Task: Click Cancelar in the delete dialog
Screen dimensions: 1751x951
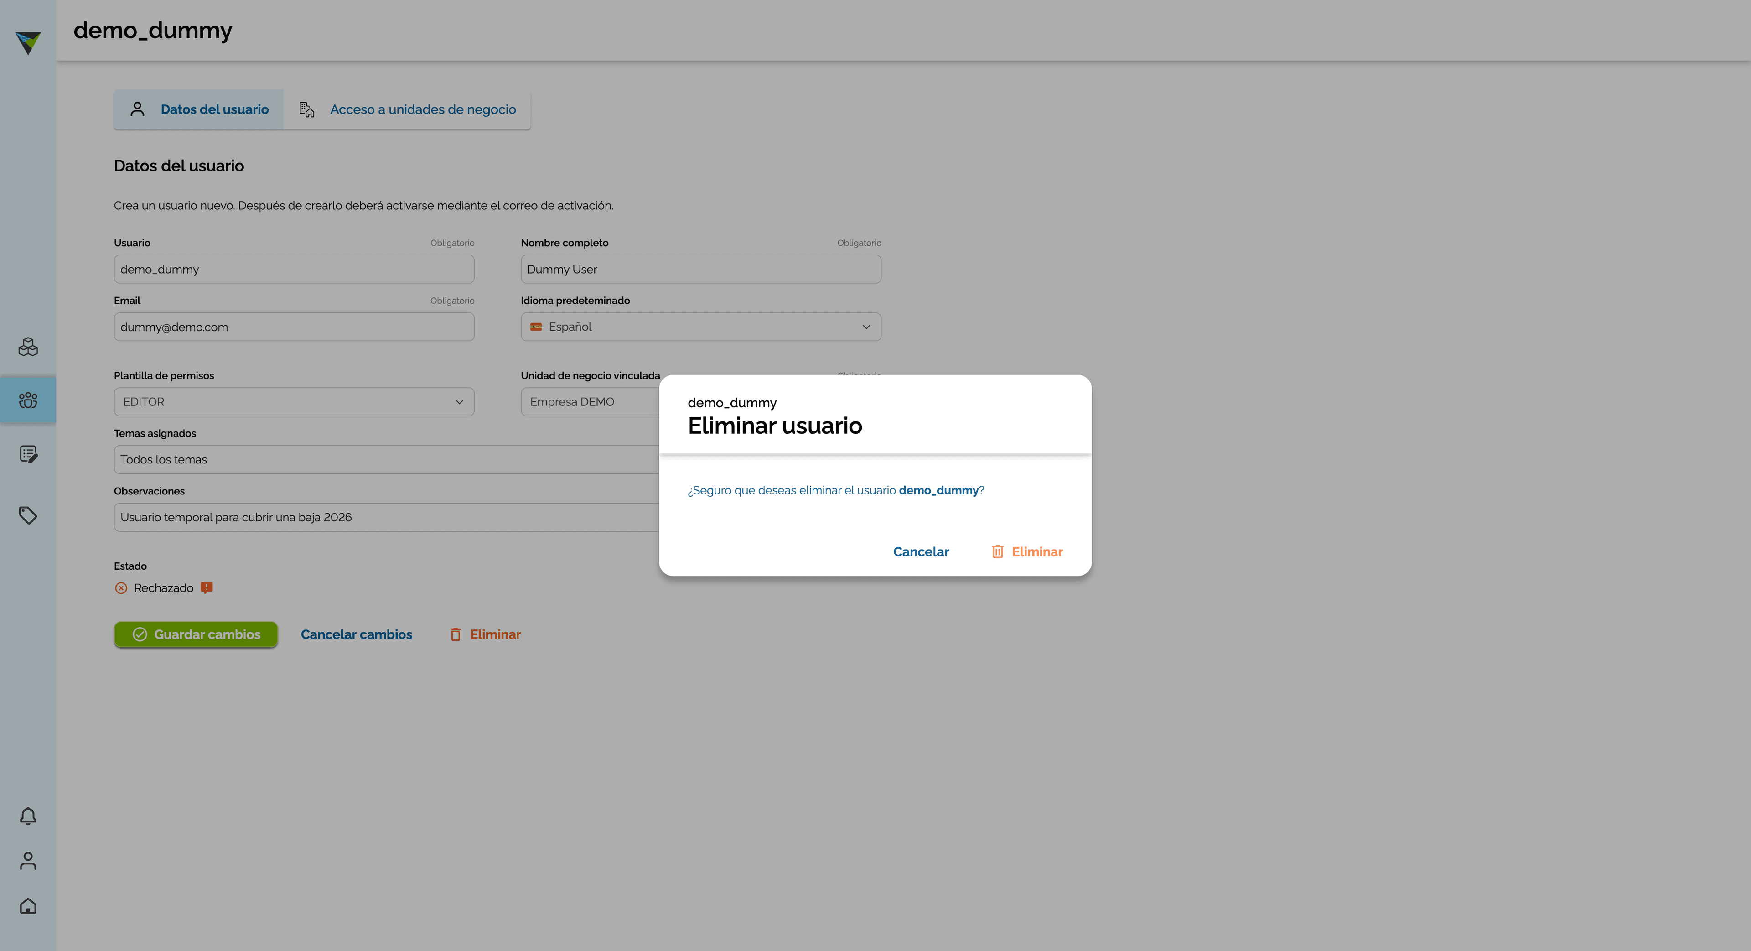Action: coord(921,551)
